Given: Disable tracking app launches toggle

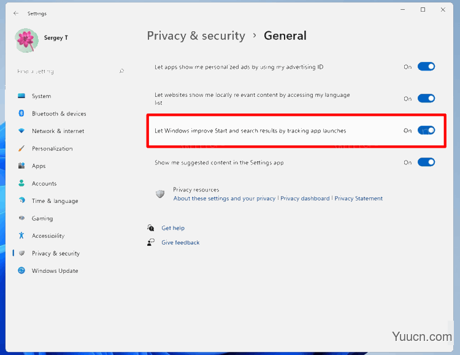Looking at the screenshot, I should [x=426, y=130].
